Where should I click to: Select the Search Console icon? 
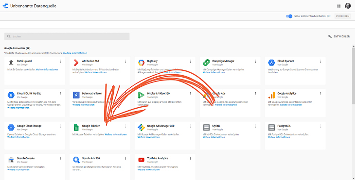pos(11,160)
